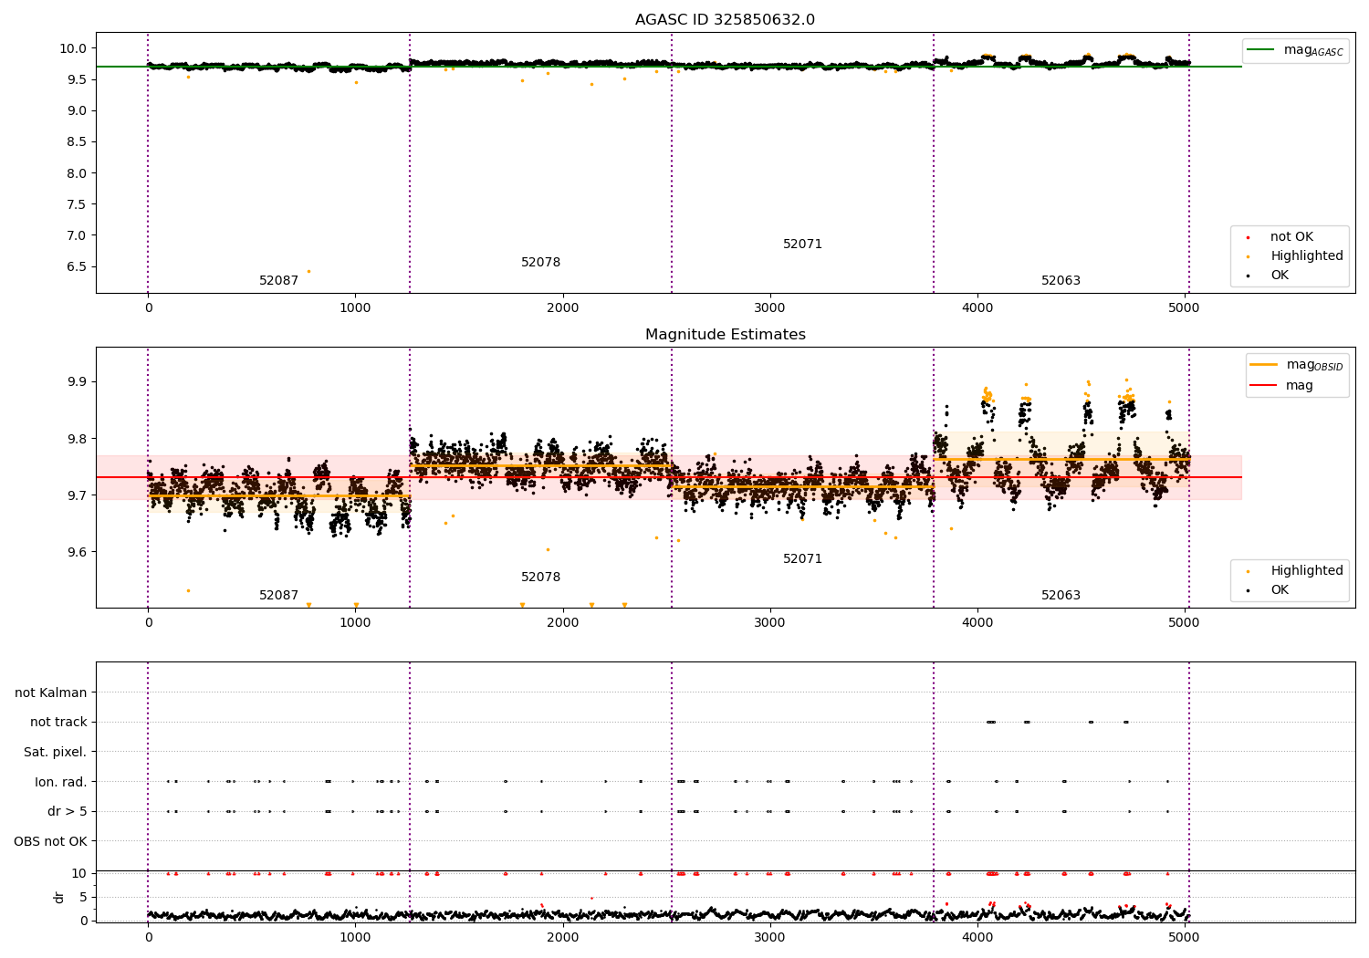The width and height of the screenshot is (1369, 958).
Task: Click the 'Sat. pixel.' axis label
Action: tap(56, 753)
